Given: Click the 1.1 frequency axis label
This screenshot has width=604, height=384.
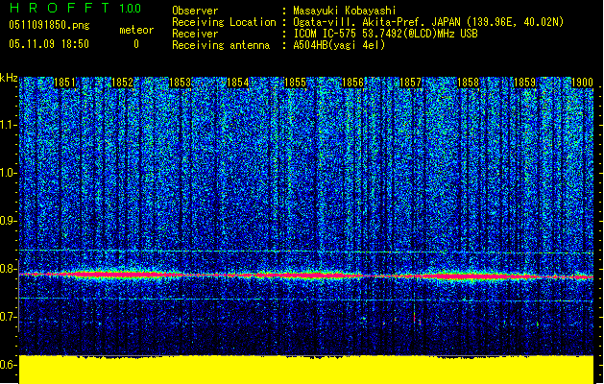Looking at the screenshot, I should coord(8,125).
